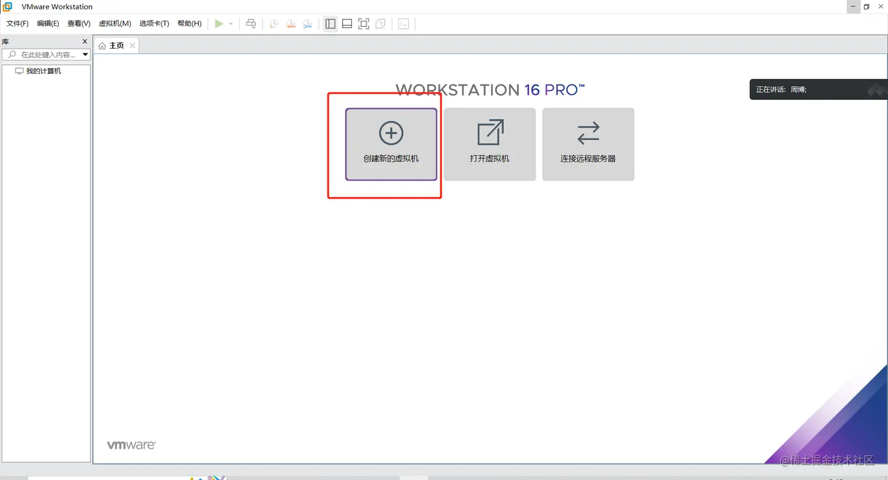
Task: Open the 帮助(H) menu
Action: tap(190, 23)
